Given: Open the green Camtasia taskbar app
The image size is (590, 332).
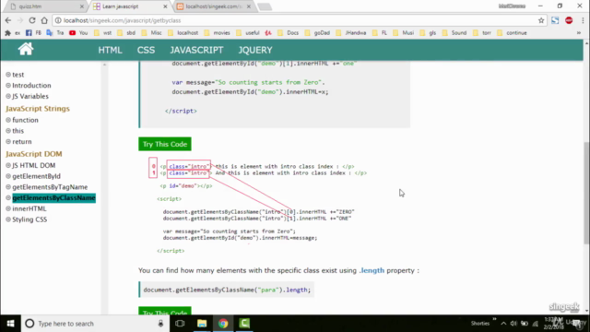Looking at the screenshot, I should tap(244, 324).
